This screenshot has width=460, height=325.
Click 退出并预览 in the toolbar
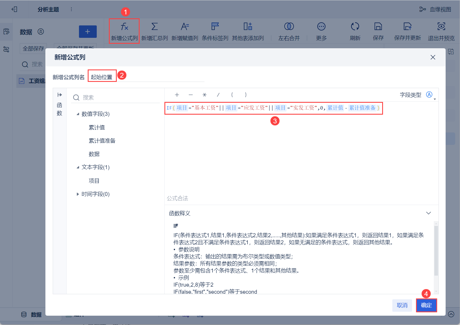click(441, 31)
